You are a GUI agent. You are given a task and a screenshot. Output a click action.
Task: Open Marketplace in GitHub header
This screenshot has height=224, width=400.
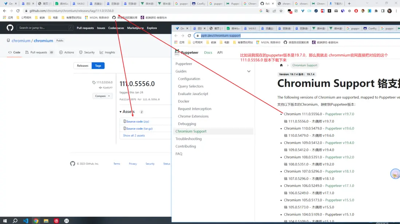(135, 28)
